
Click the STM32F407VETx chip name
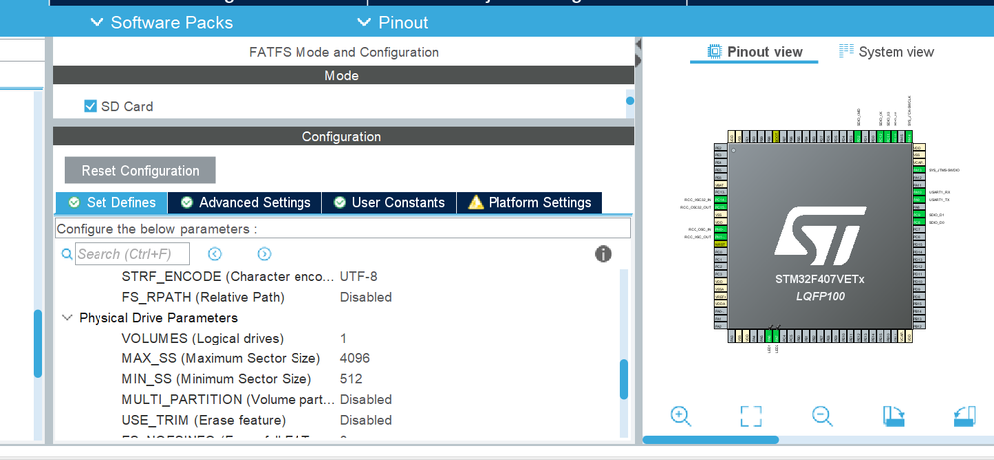click(820, 279)
